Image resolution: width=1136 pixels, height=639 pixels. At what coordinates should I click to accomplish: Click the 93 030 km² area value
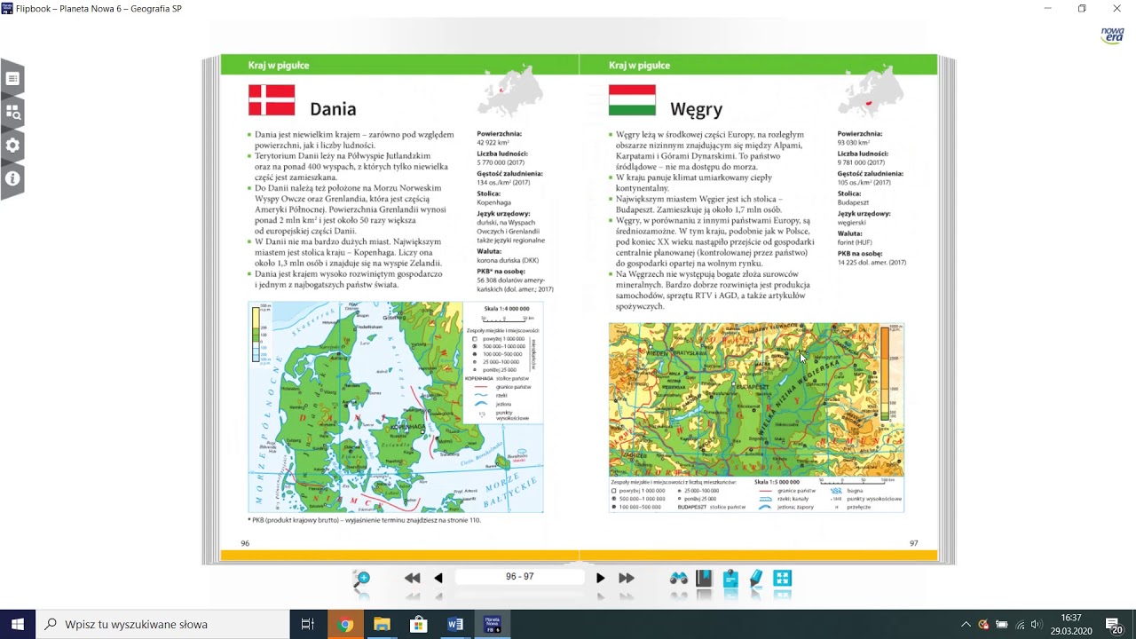(x=853, y=142)
